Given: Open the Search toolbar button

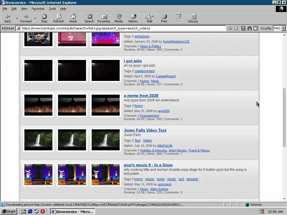Looking at the screenshot, I should tap(89, 18).
